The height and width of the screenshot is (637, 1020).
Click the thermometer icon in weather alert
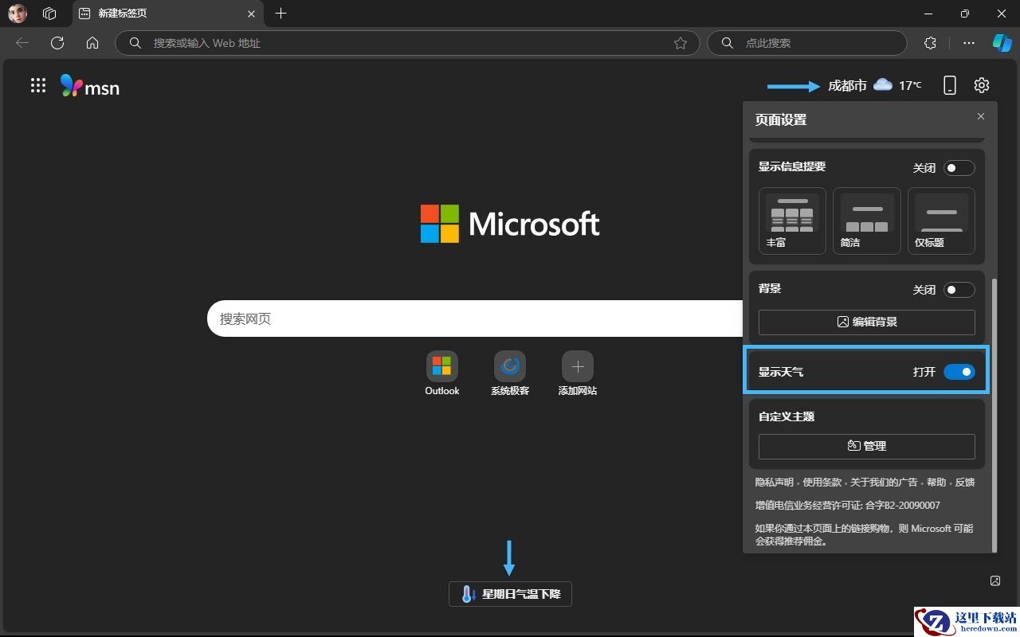coord(469,594)
